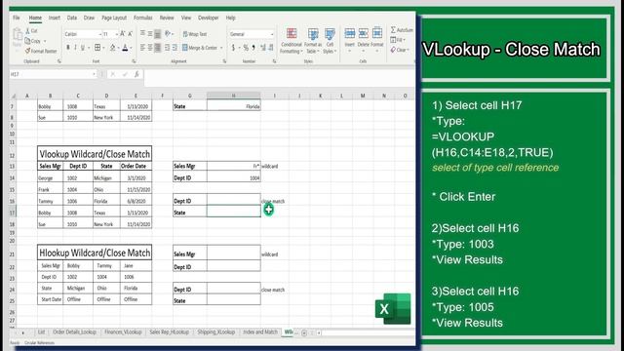Select row 17 header
This screenshot has width=624, height=351.
coord(13,213)
